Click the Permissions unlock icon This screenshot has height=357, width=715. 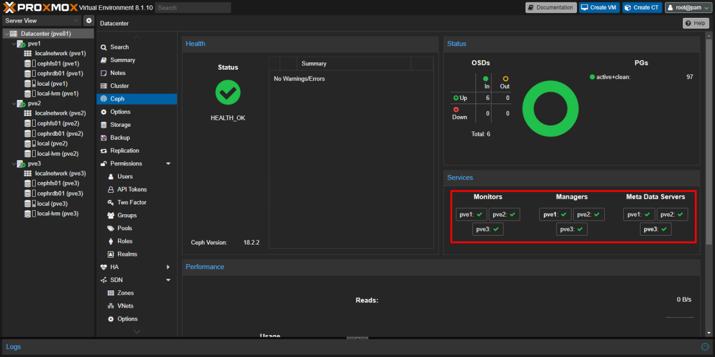[104, 164]
